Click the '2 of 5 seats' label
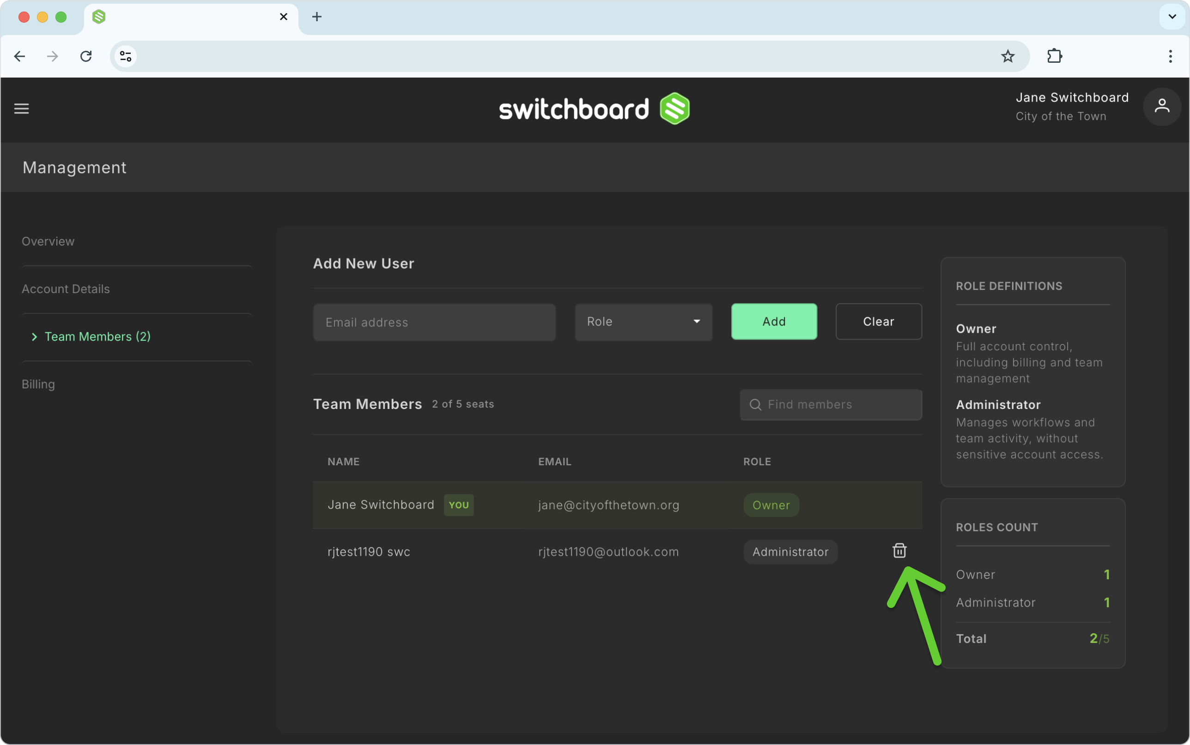This screenshot has height=745, width=1190. (463, 404)
